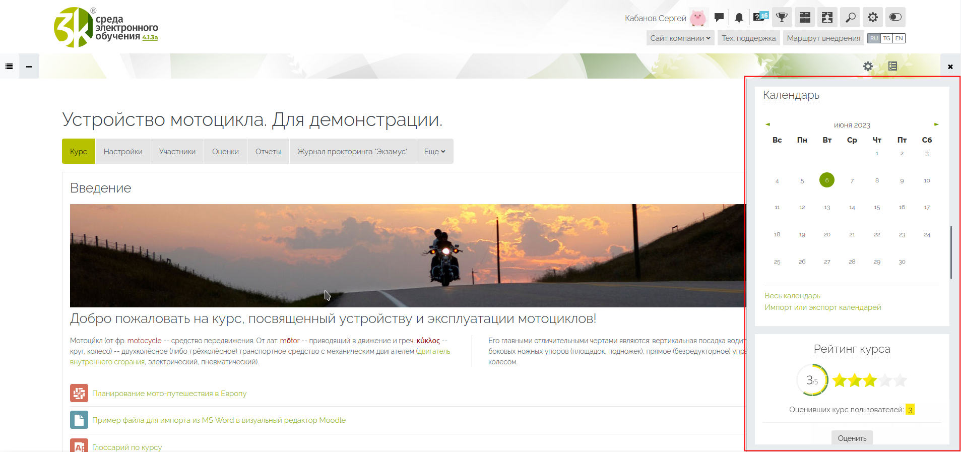Open the Оценки tab
The image size is (961, 452).
click(225, 151)
